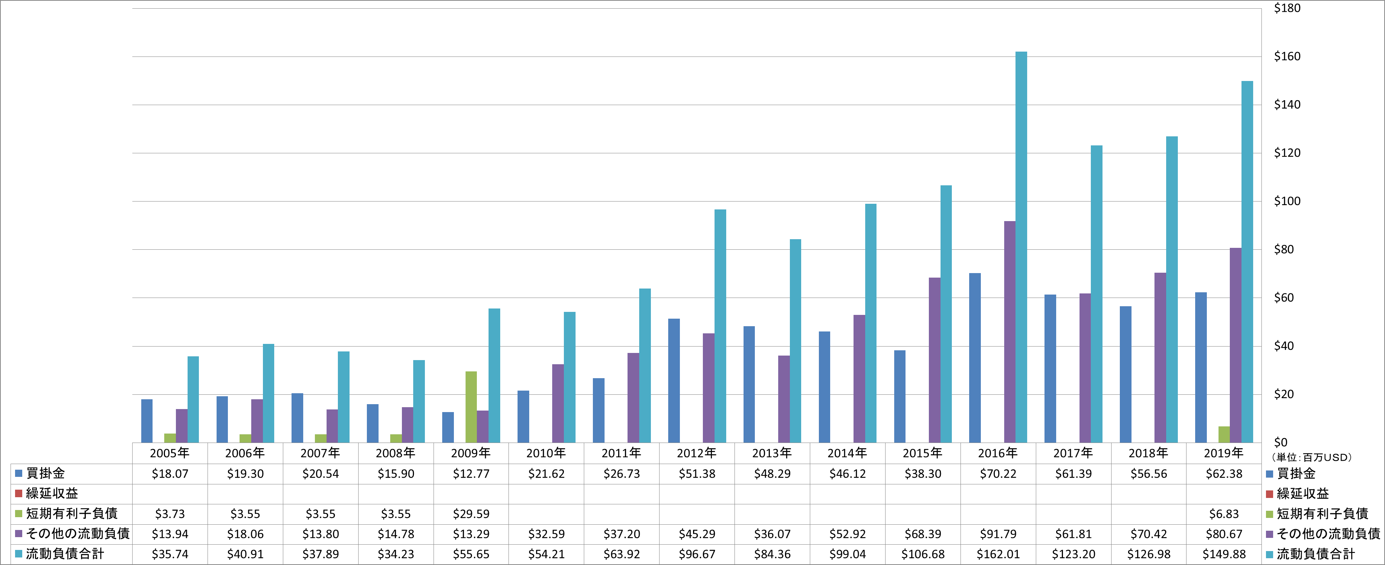Click the $123.20 total cell for 2017
The width and height of the screenshot is (1385, 565).
tap(1073, 554)
